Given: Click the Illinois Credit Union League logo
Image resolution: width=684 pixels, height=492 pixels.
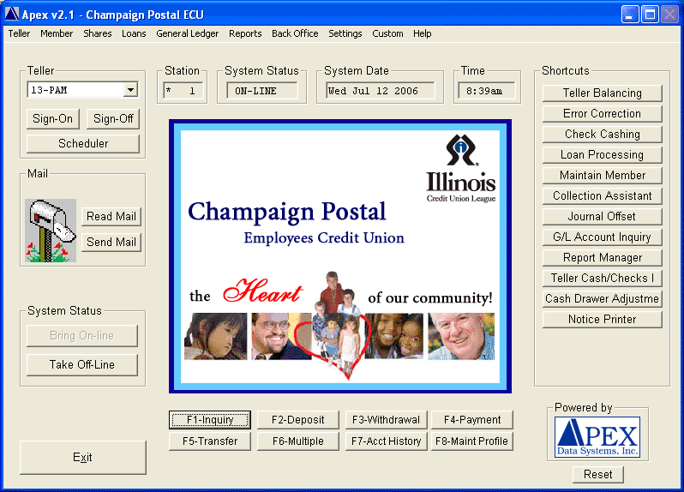Looking at the screenshot, I should [460, 168].
